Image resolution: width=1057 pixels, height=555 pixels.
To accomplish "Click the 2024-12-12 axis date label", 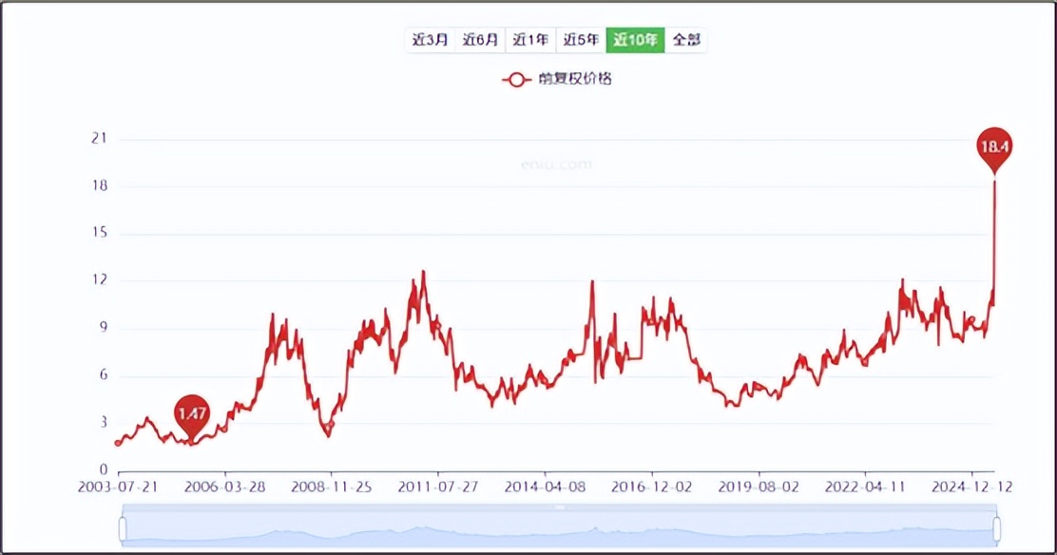I will (x=971, y=487).
